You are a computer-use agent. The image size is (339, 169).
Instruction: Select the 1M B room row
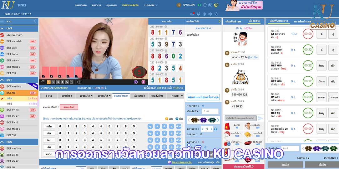[x=19, y=104]
